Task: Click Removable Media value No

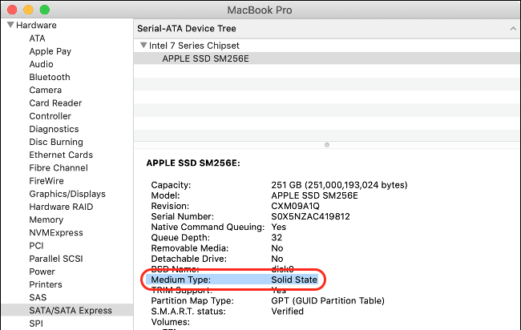Action: click(277, 248)
